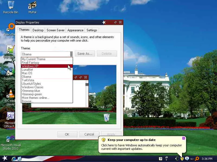217x162 pixels.
Task: Click the orange magnifier search tray icon
Action: (197, 159)
